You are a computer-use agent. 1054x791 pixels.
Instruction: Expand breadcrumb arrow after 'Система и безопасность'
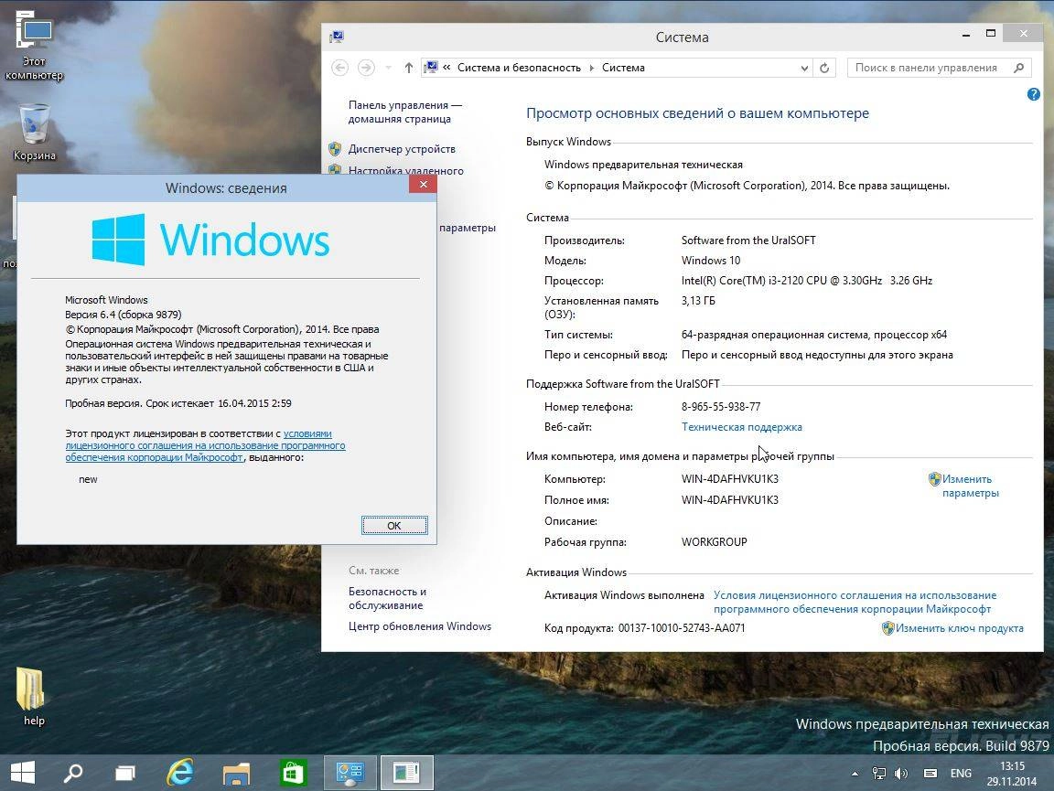click(x=592, y=68)
